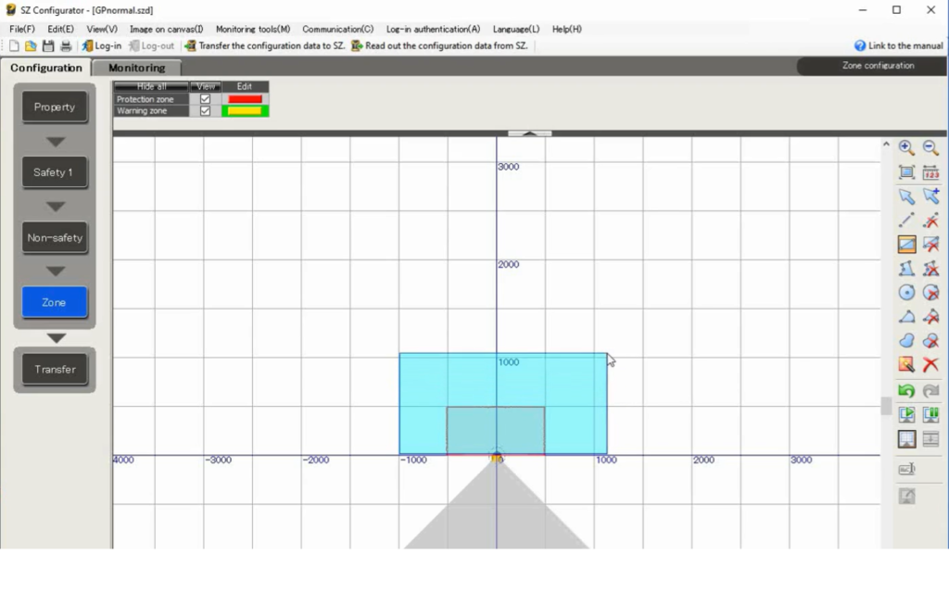The height and width of the screenshot is (606, 949).
Task: Open Link to the manual
Action: 898,45
